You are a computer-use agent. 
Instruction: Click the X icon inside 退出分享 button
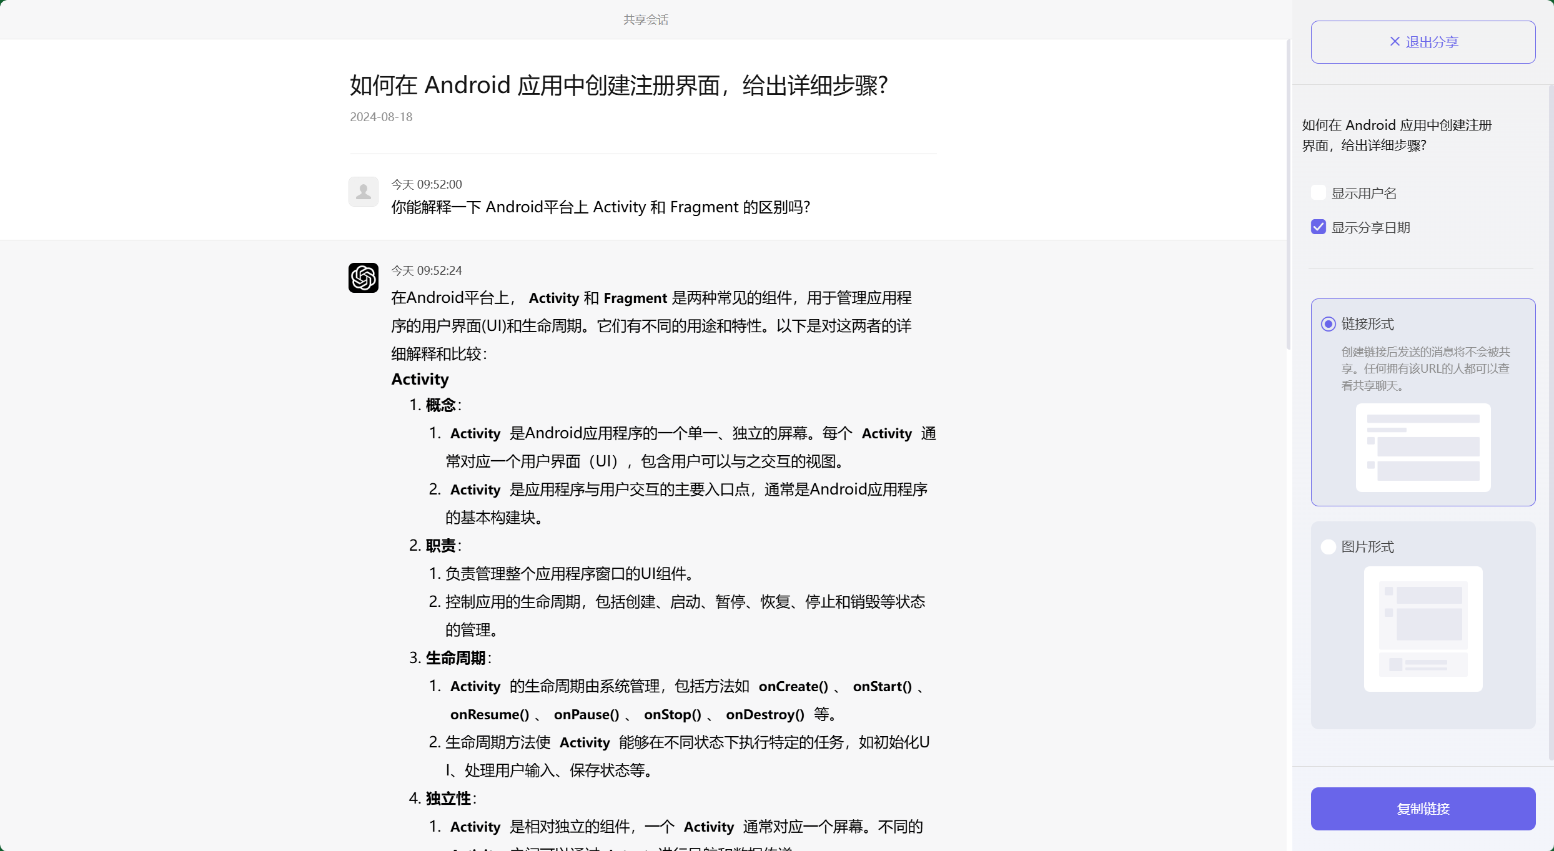tap(1394, 41)
